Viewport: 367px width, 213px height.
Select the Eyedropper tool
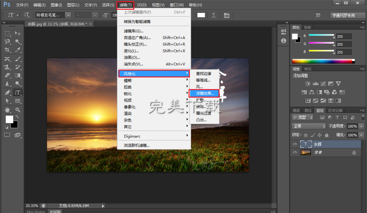tap(18, 50)
